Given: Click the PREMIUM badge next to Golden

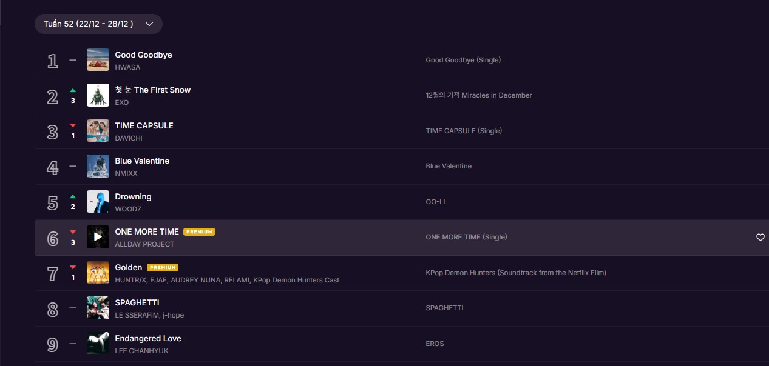Looking at the screenshot, I should [x=163, y=267].
